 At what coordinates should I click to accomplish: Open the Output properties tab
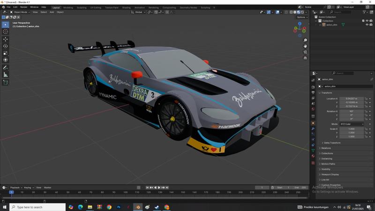(x=313, y=92)
